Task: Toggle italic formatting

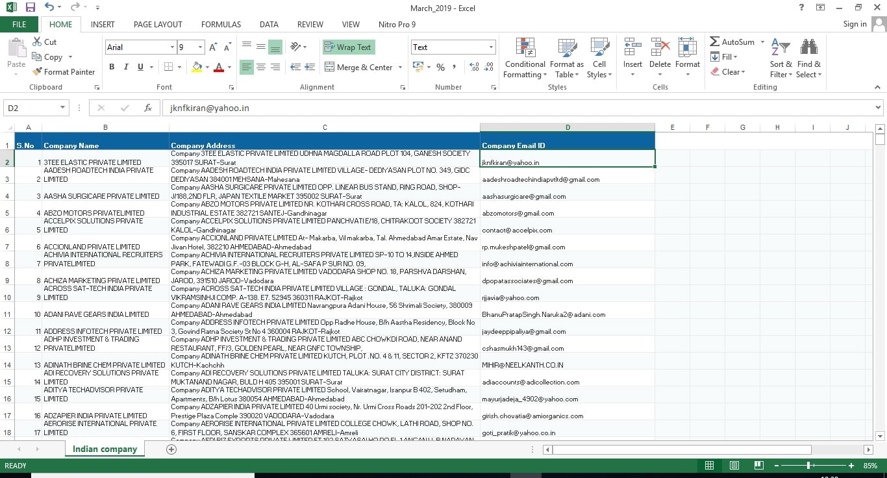Action: pyautogui.click(x=125, y=67)
